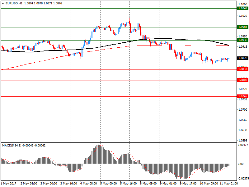Select the 1.0595 price scale value
249x187 pixels.
tap(243, 141)
